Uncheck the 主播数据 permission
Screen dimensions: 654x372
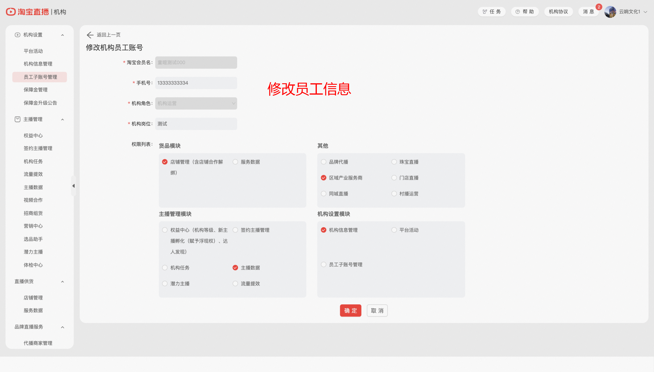point(235,268)
